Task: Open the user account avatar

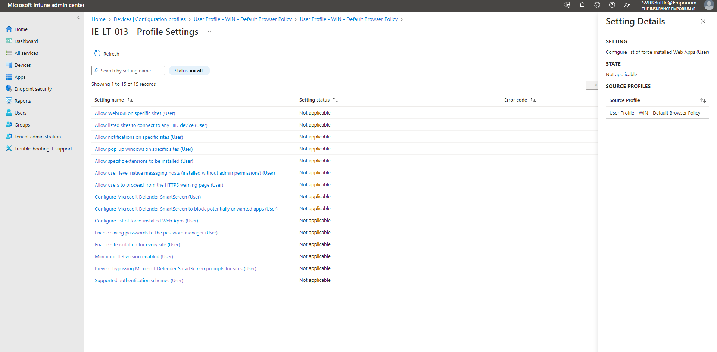Action: 709,5
